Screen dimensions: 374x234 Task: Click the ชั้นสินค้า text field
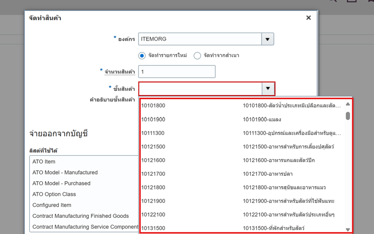[x=200, y=88]
